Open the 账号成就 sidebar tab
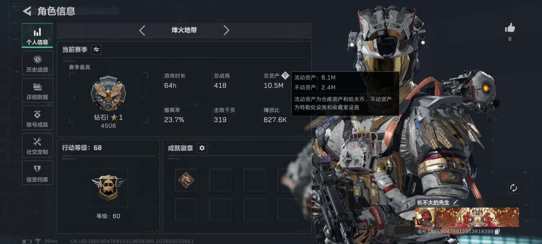This screenshot has width=542, height=244. pyautogui.click(x=37, y=118)
